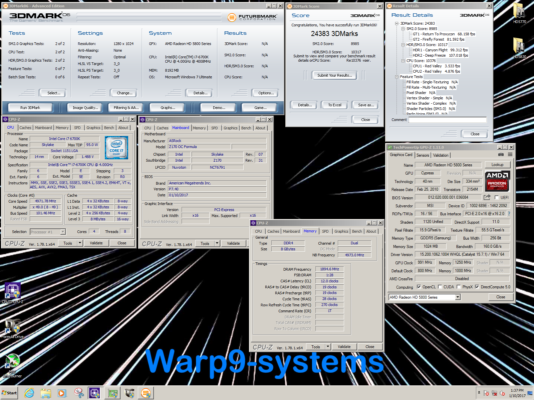Click BIOS save/share arrow icon in GPU-Z

tap(487, 197)
